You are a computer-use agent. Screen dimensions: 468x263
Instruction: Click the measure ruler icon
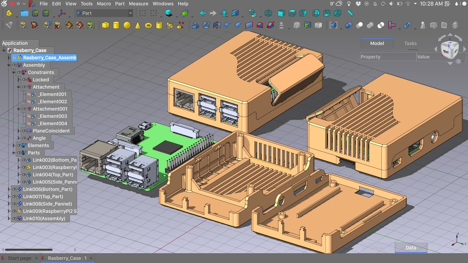tap(350, 13)
